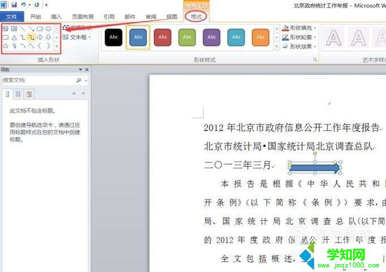The width and height of the screenshot is (386, 272).
Task: Switch to the 引用 References tab
Action: tap(109, 17)
